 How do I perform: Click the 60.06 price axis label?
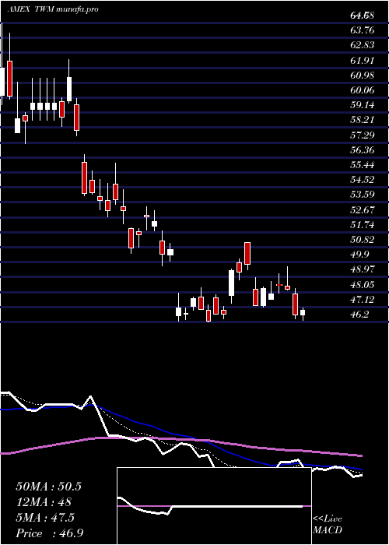[363, 90]
